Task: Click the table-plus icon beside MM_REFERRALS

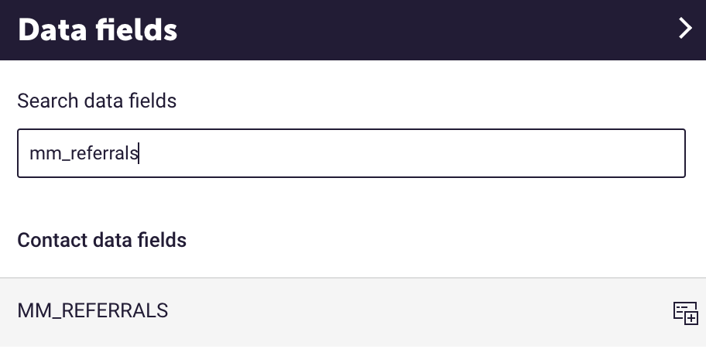Action: tap(685, 313)
